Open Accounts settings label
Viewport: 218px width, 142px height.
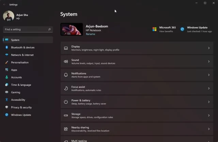pyautogui.click(x=16, y=77)
